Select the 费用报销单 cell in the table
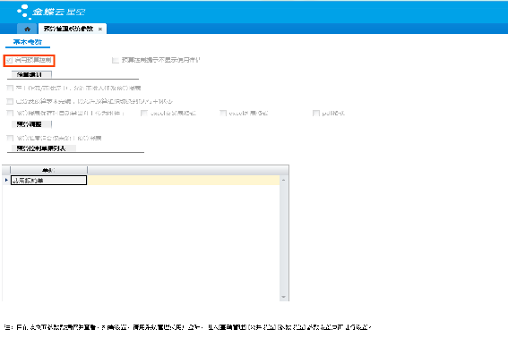Image resolution: width=508 pixels, height=338 pixels. click(x=48, y=180)
